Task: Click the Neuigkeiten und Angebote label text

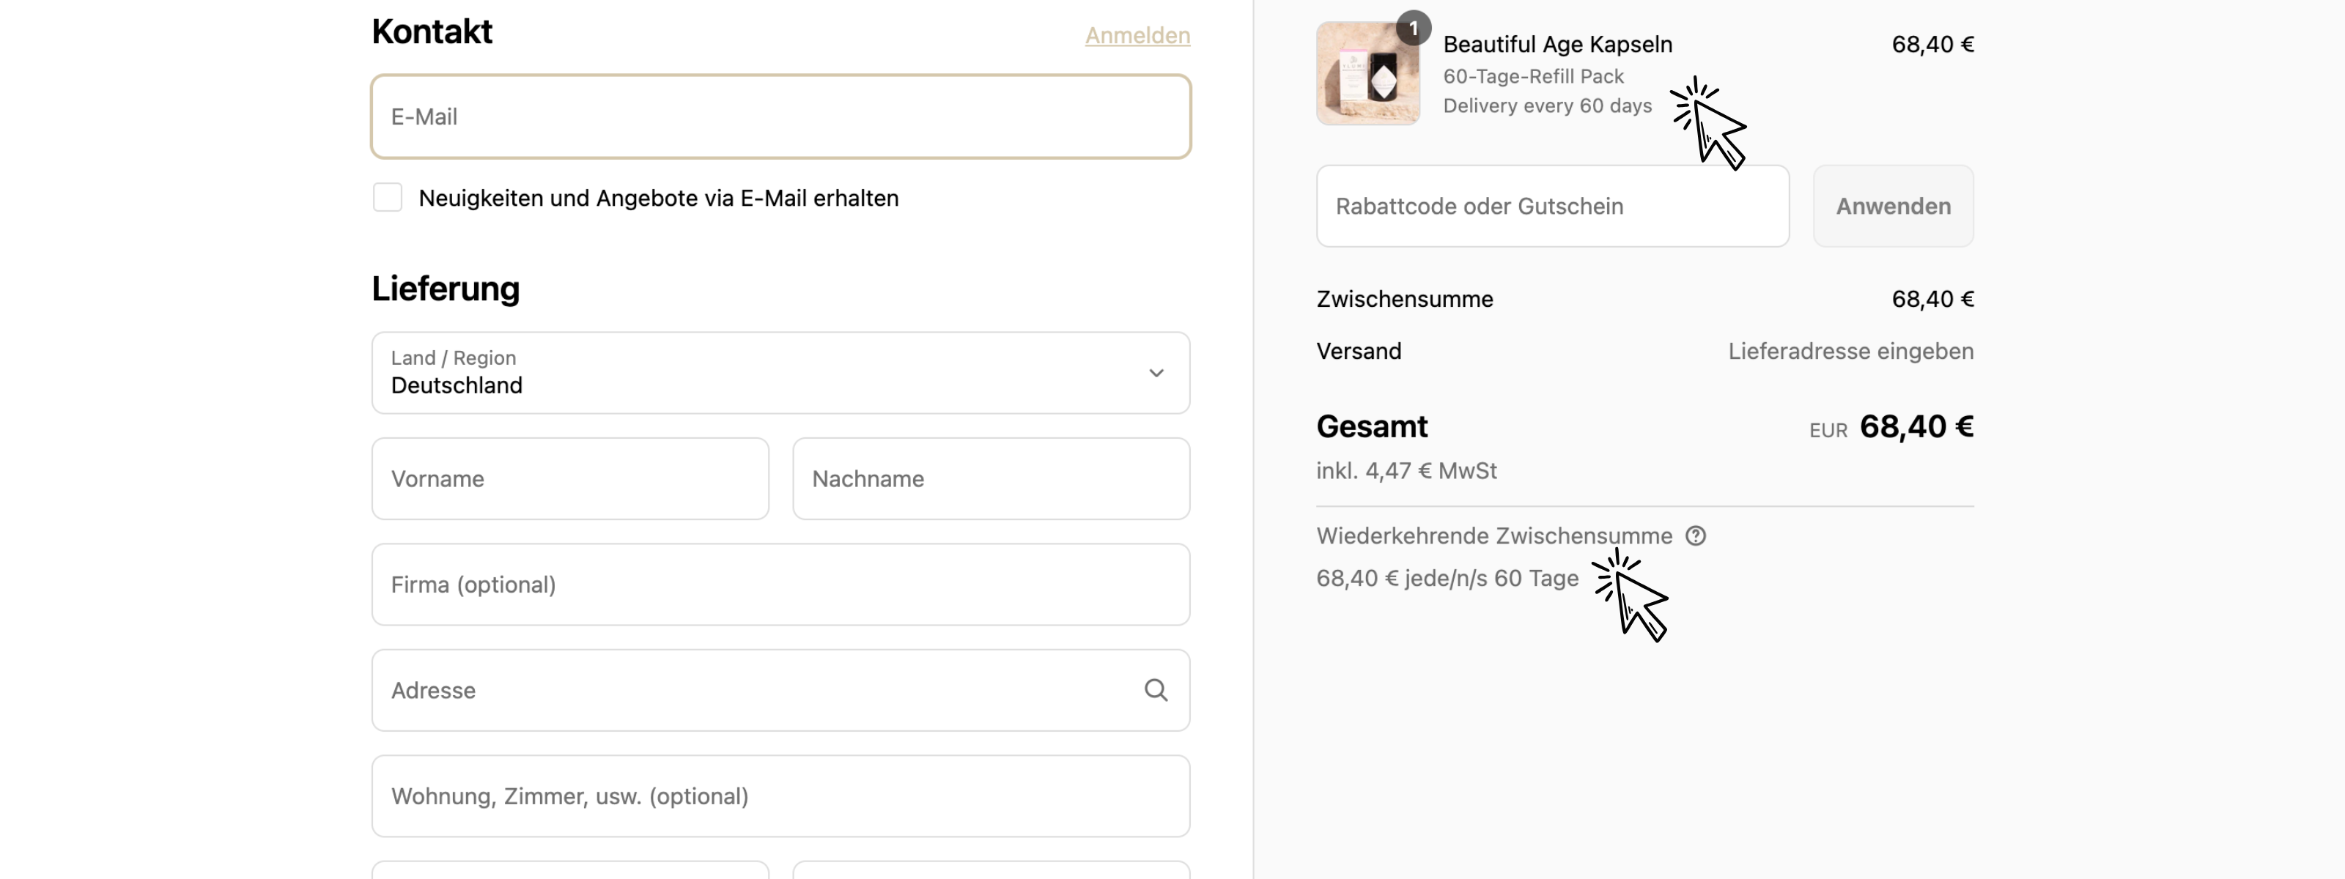Action: point(658,199)
